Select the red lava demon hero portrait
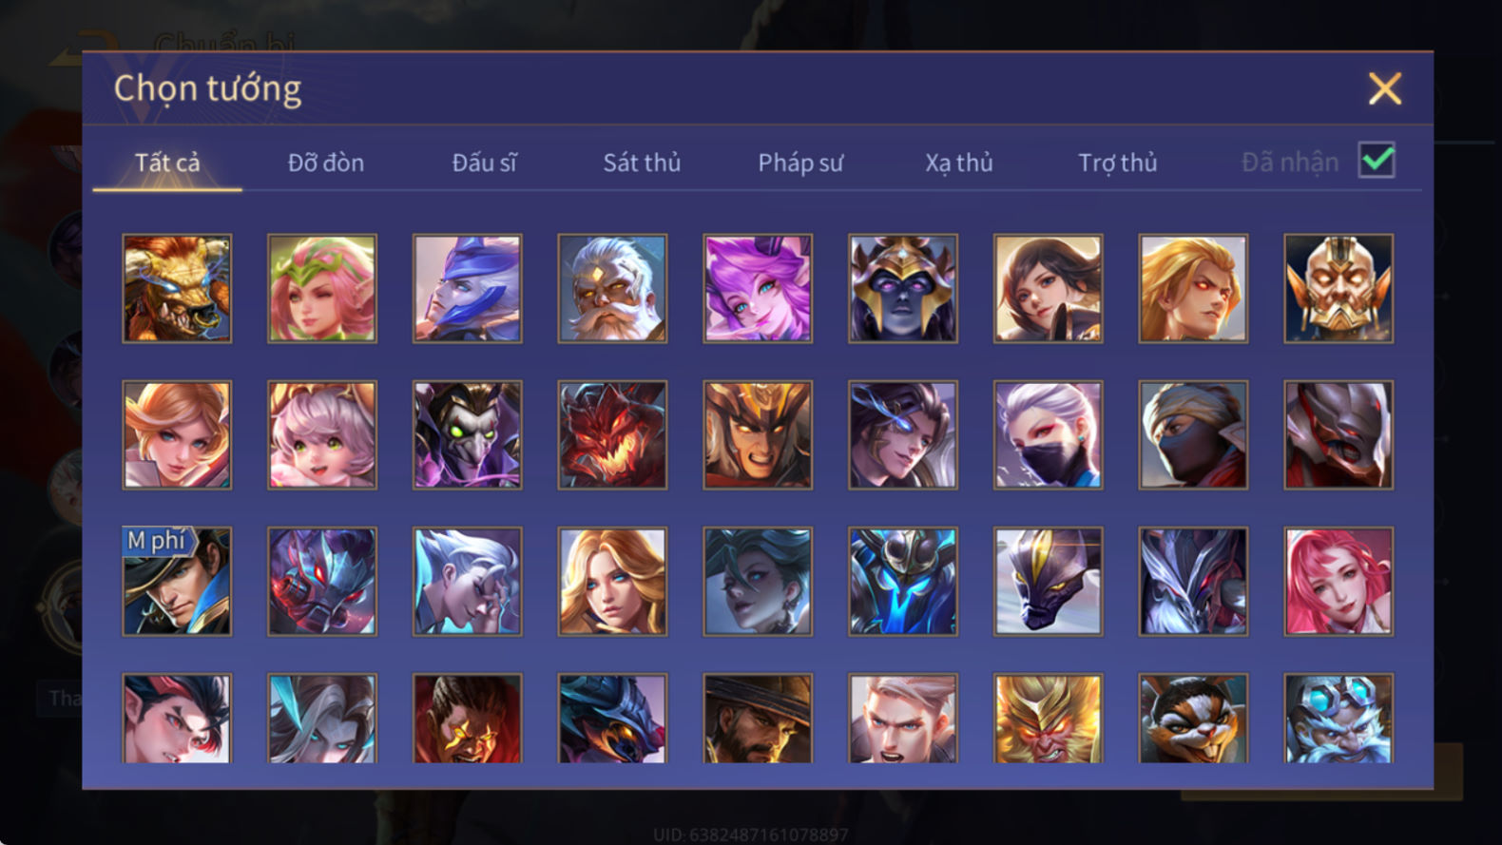 point(612,434)
